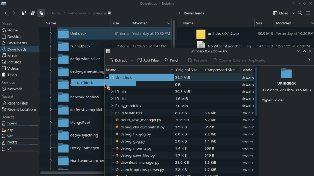Open the Dolphin hamburger menu
Image resolution: width=314 pixels, height=176 pixels.
309,13
